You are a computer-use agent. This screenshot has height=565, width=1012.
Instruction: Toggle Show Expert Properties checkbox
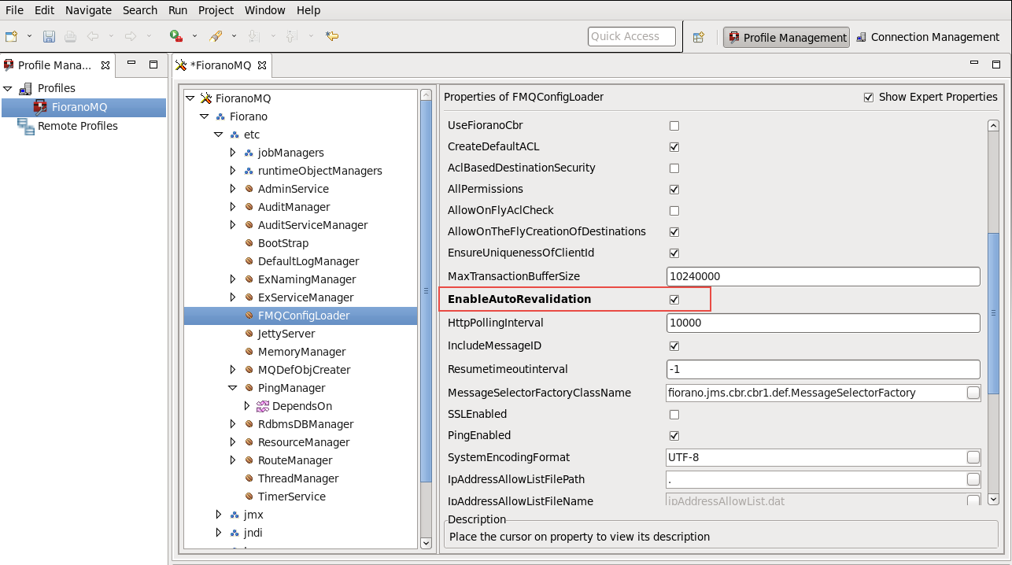869,98
